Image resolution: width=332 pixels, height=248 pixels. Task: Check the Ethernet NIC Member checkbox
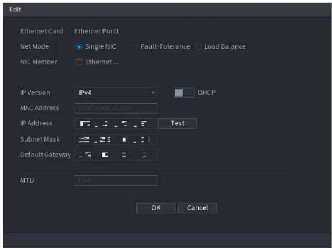(79, 62)
